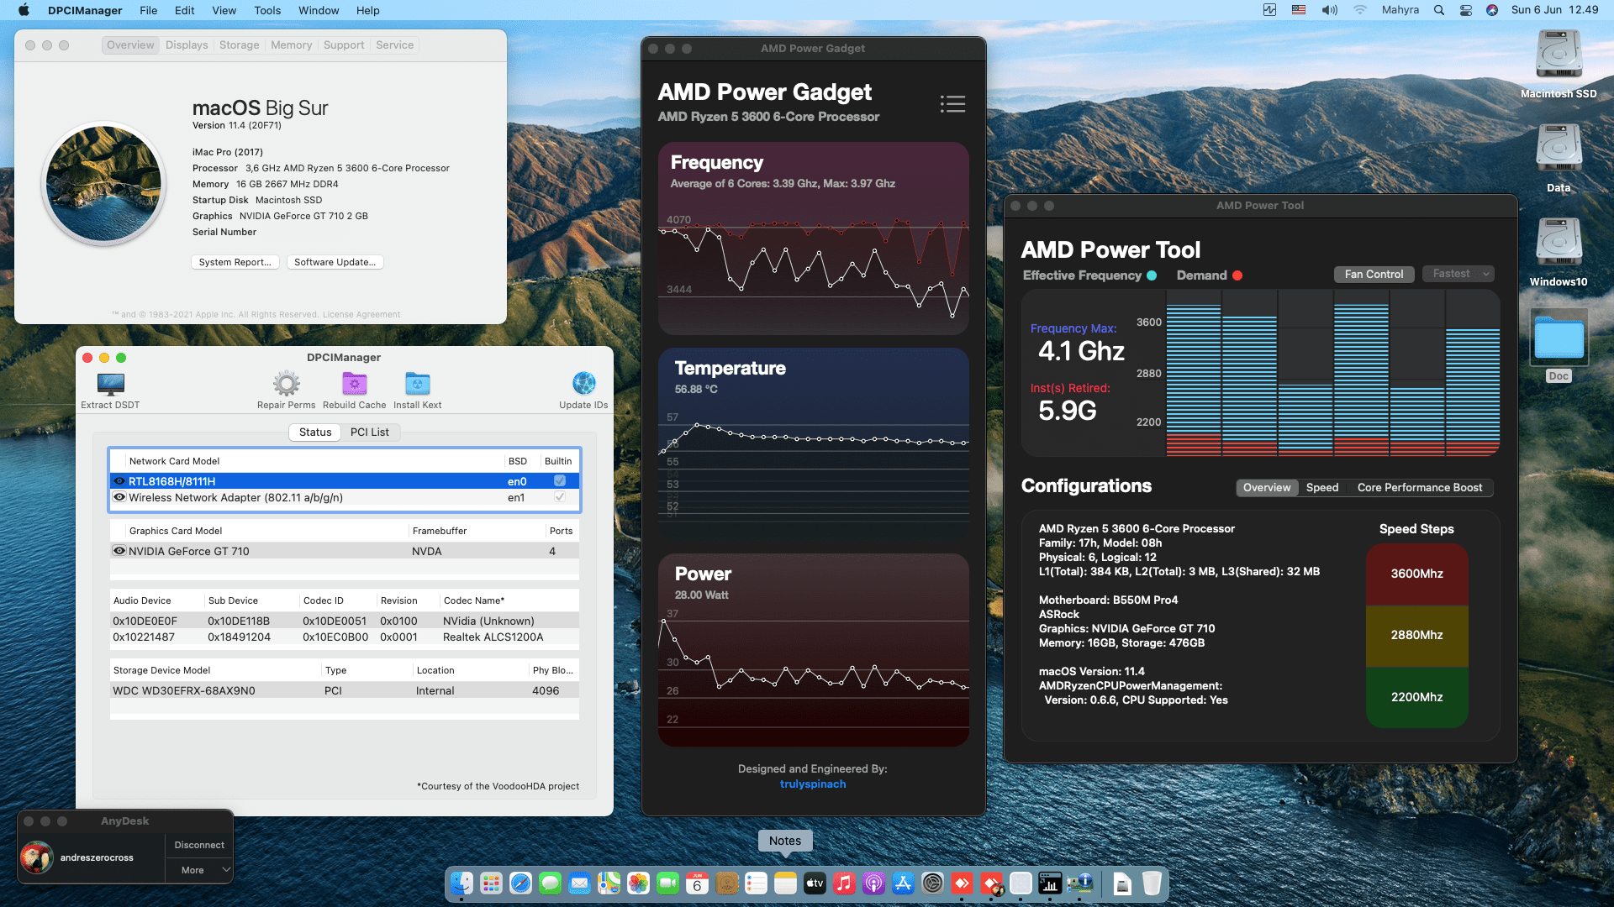
Task: Run Repair Perms in DPCIManager
Action: click(x=286, y=384)
